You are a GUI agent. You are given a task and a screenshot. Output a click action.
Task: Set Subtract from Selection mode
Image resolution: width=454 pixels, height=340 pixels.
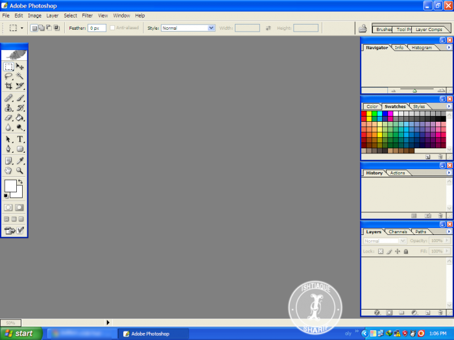pyautogui.click(x=49, y=28)
